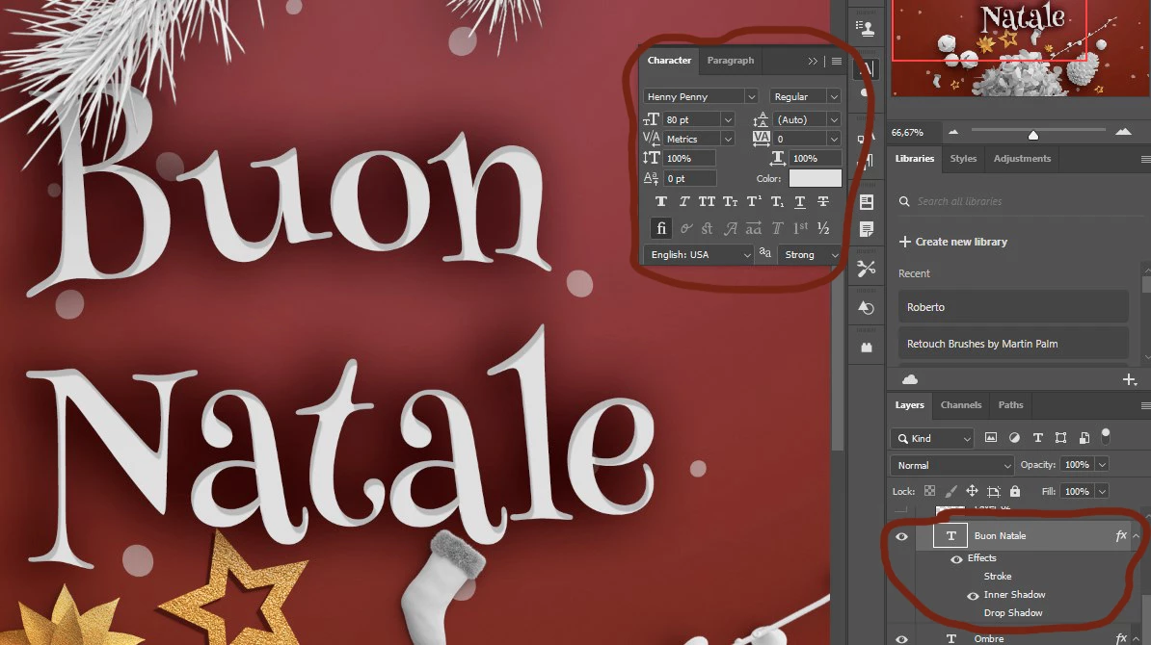This screenshot has height=645, width=1151.
Task: Open the Character panel flyout menu
Action: [x=836, y=61]
